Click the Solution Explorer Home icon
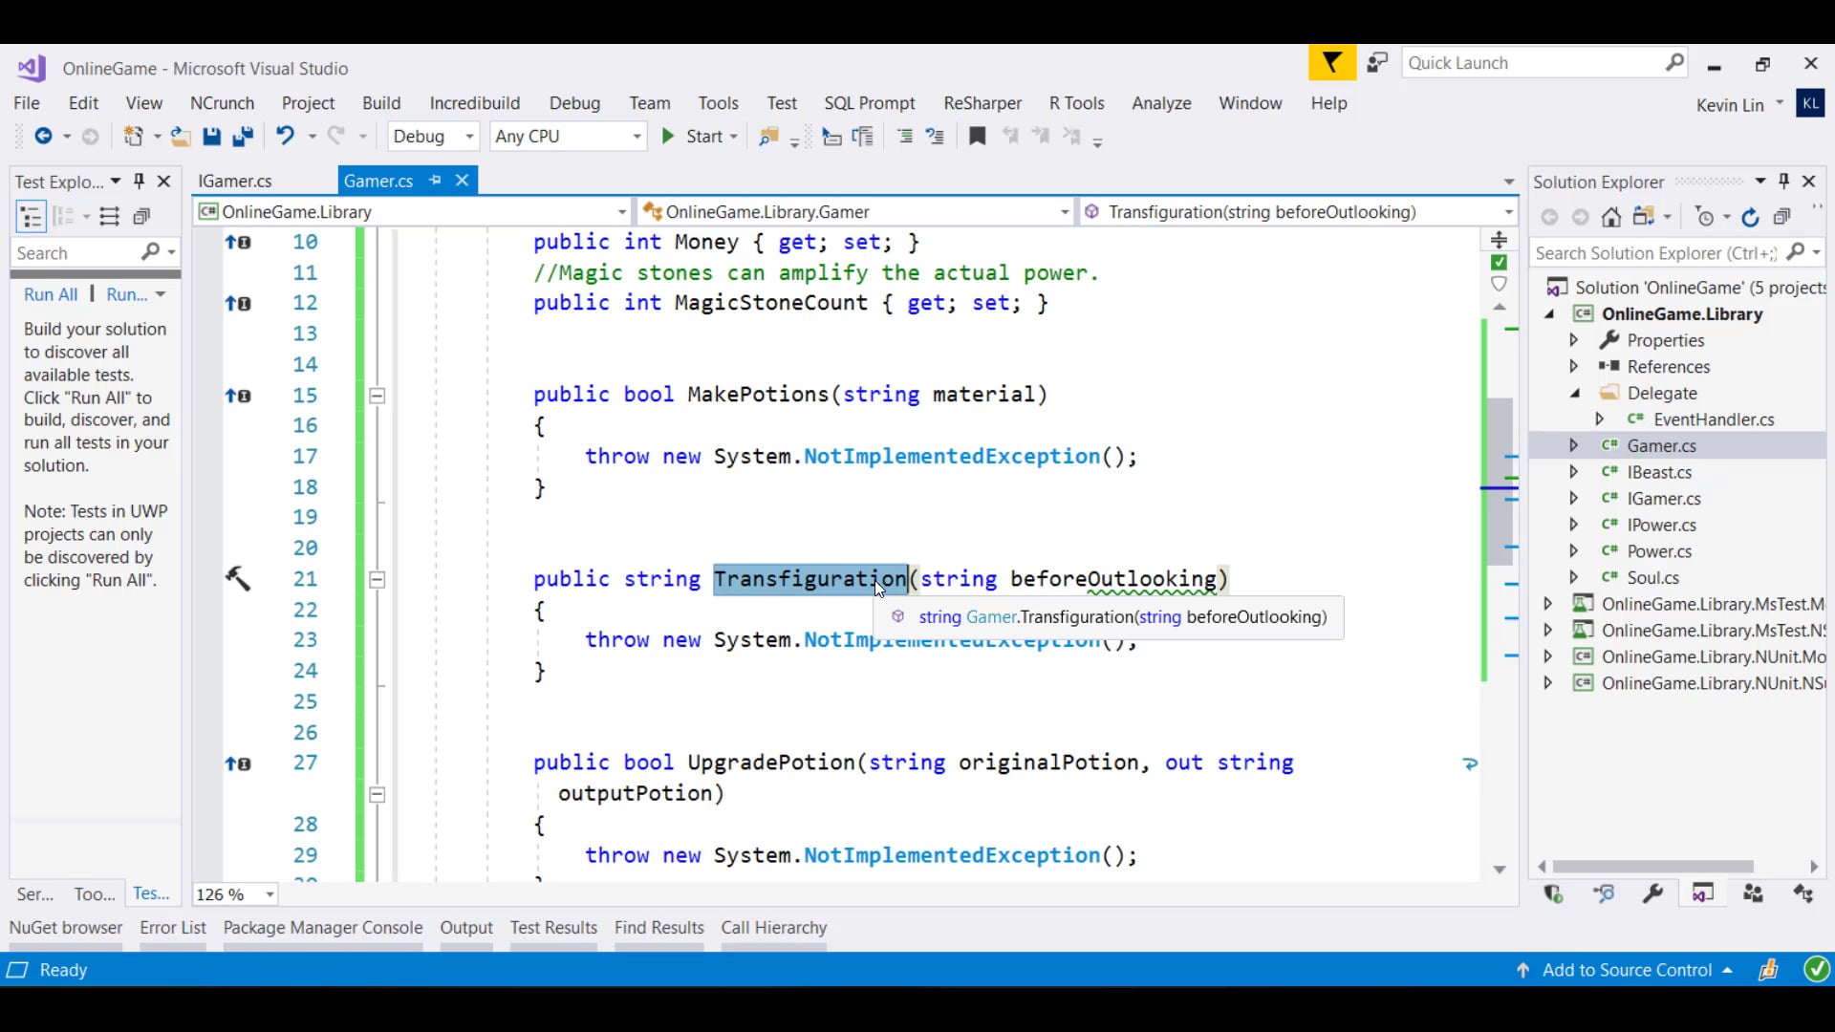This screenshot has width=1835, height=1032. 1611,217
